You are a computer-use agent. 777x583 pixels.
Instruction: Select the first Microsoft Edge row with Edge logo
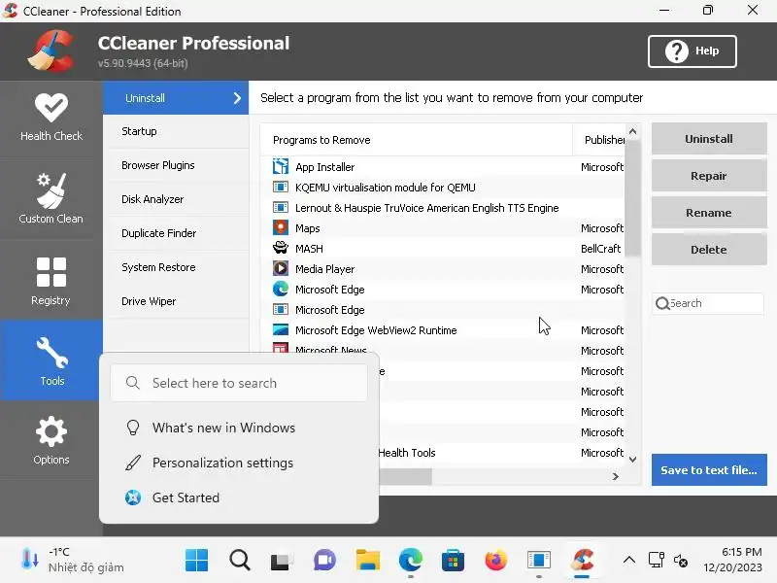tap(443, 289)
